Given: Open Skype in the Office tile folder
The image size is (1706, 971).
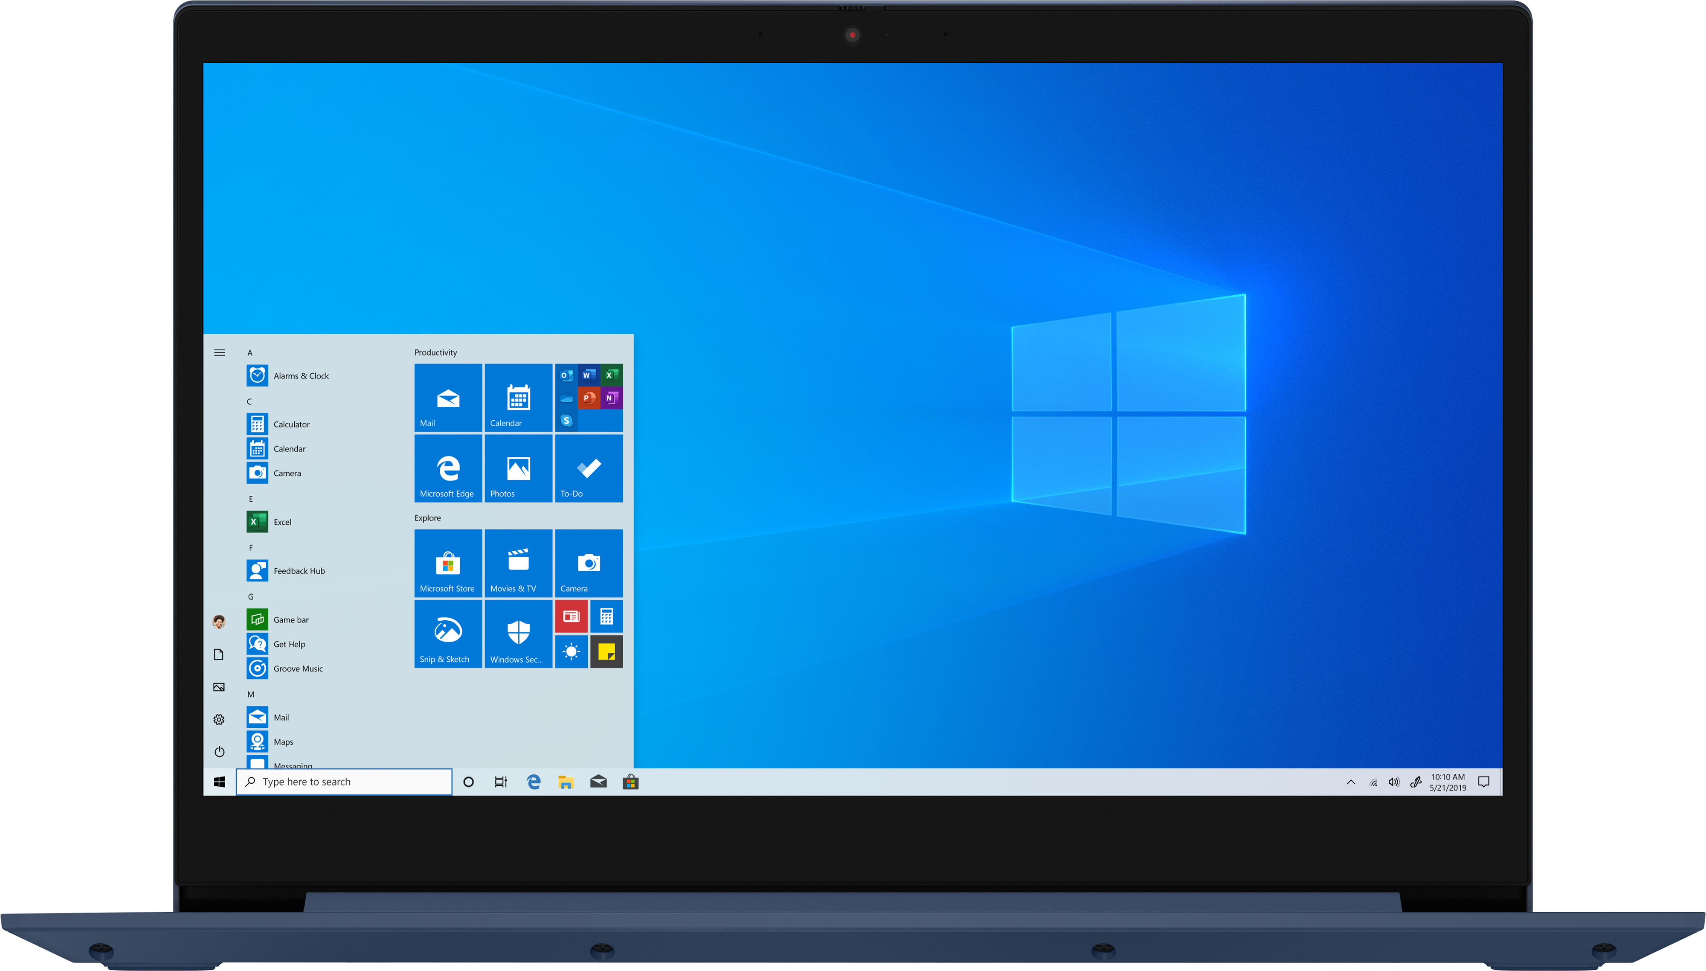Looking at the screenshot, I should coord(567,421).
